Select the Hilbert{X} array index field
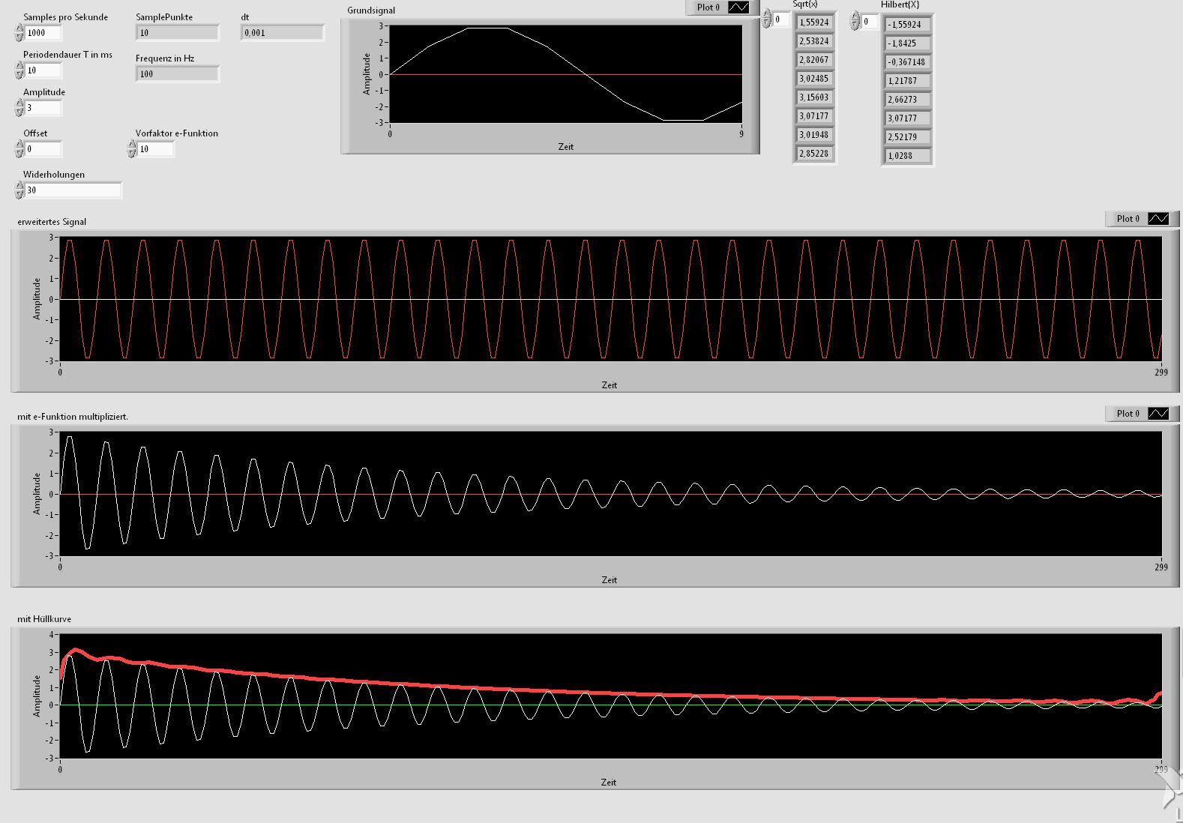The width and height of the screenshot is (1183, 823). (x=870, y=22)
